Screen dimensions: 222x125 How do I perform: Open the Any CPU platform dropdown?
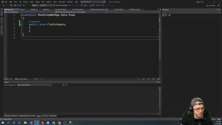click(x=46, y=6)
